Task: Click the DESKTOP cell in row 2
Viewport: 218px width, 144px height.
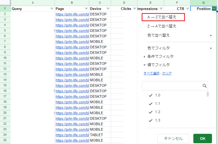Action: click(100, 14)
